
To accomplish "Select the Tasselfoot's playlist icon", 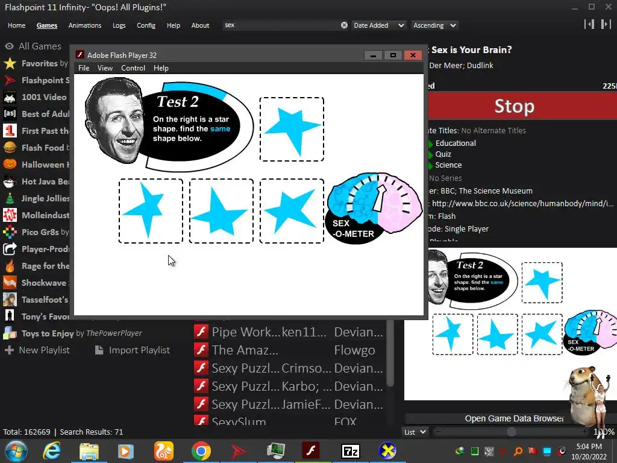I will [10, 300].
